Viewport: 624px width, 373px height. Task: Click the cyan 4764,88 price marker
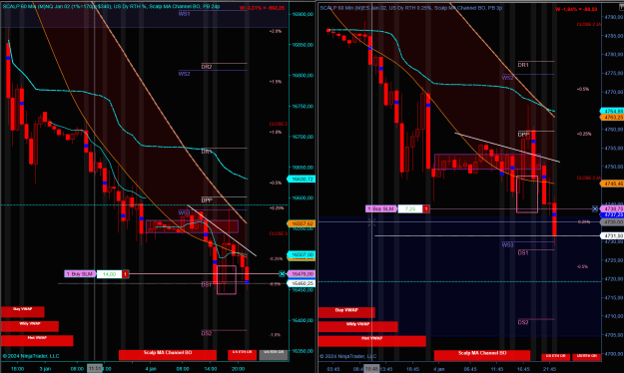(612, 111)
